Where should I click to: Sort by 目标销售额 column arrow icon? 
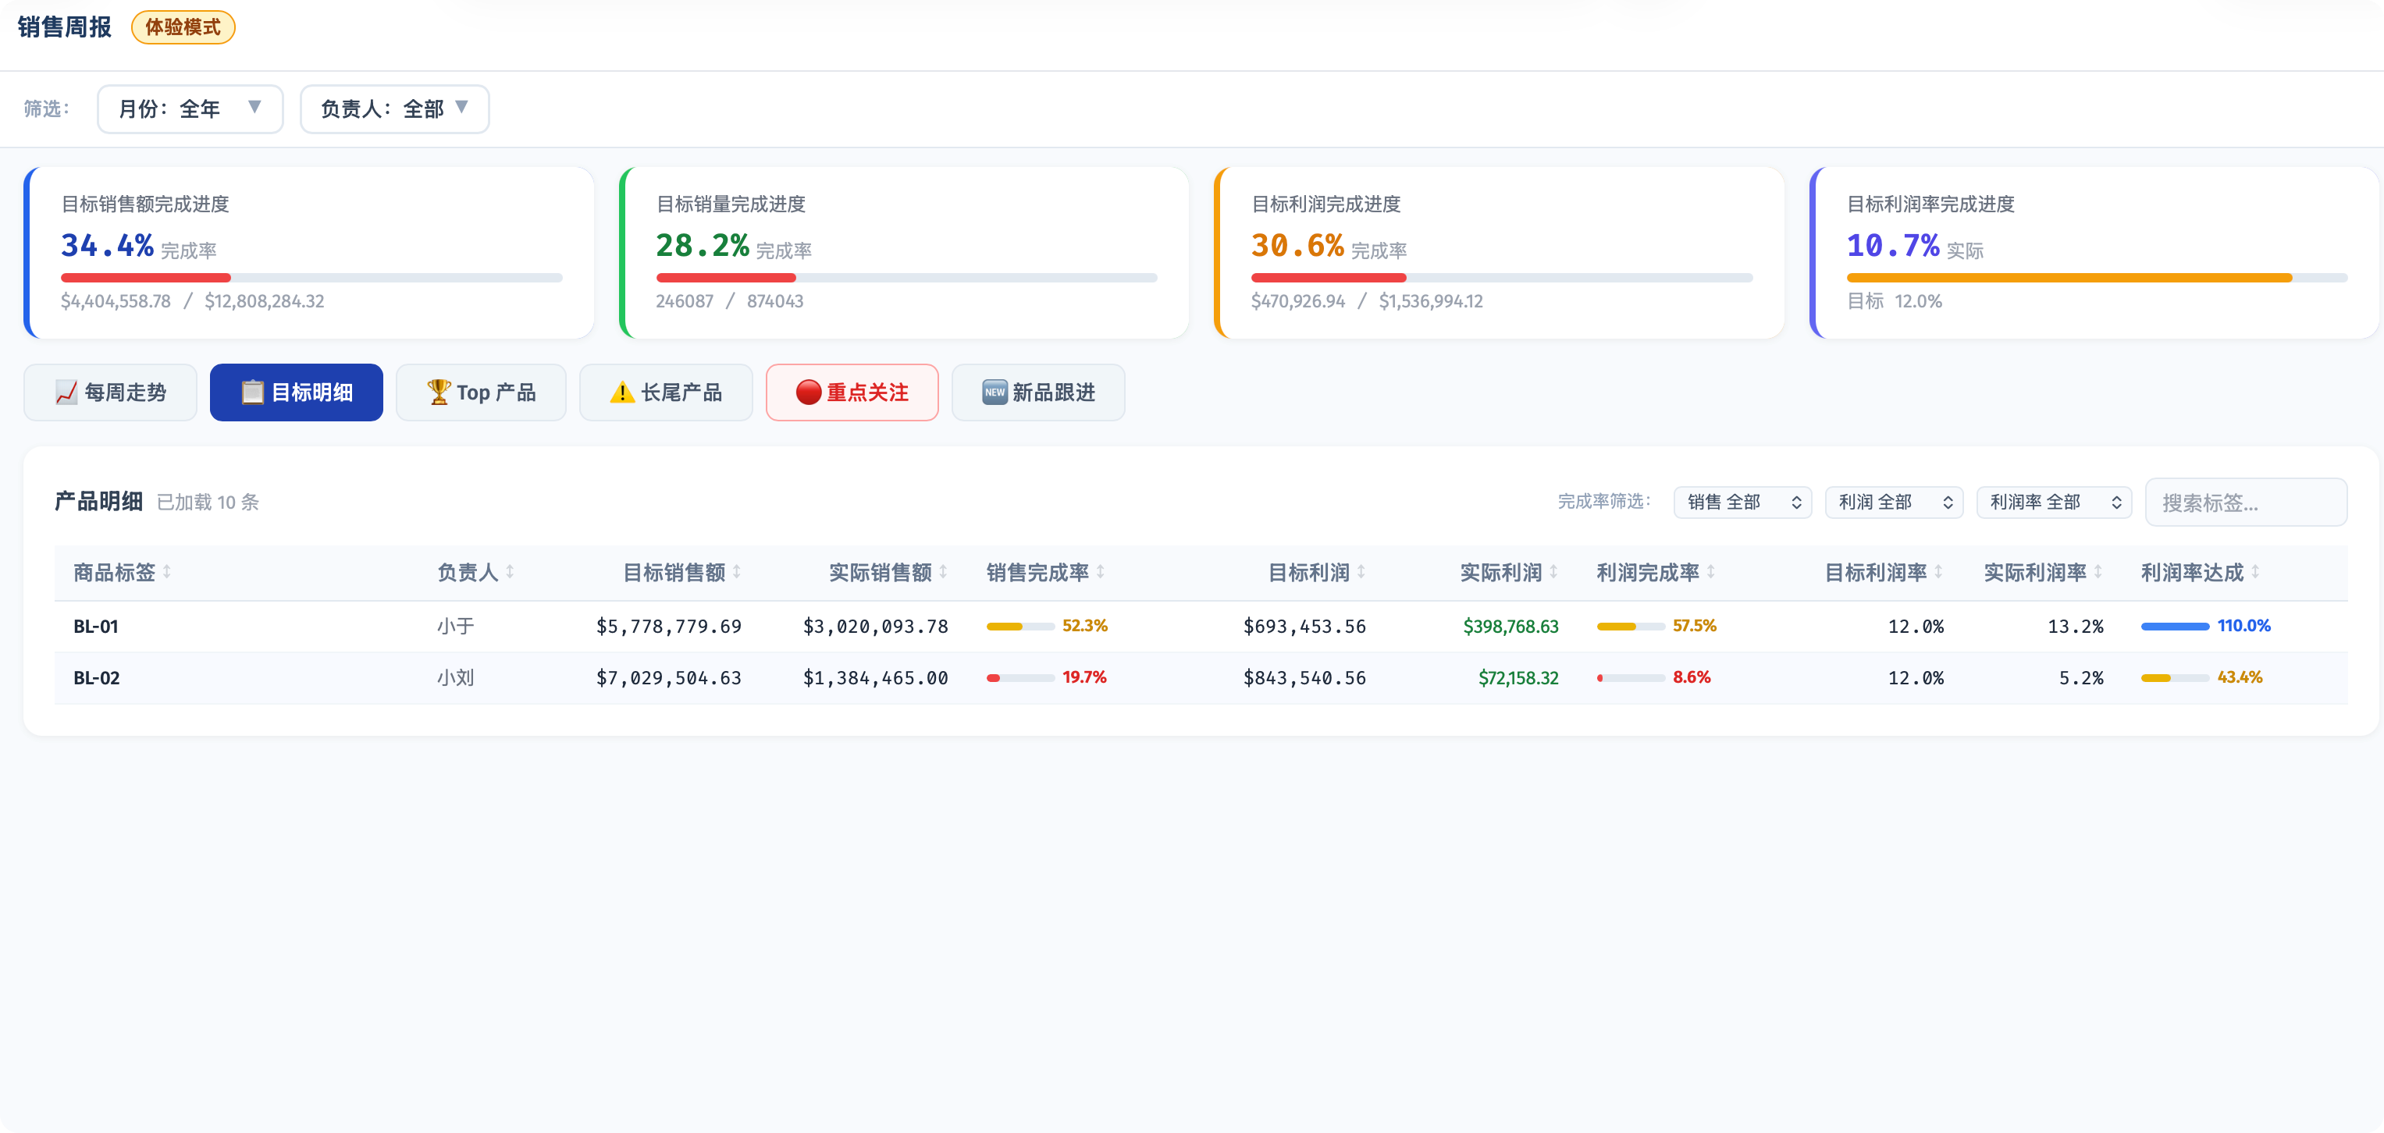pyautogui.click(x=737, y=573)
